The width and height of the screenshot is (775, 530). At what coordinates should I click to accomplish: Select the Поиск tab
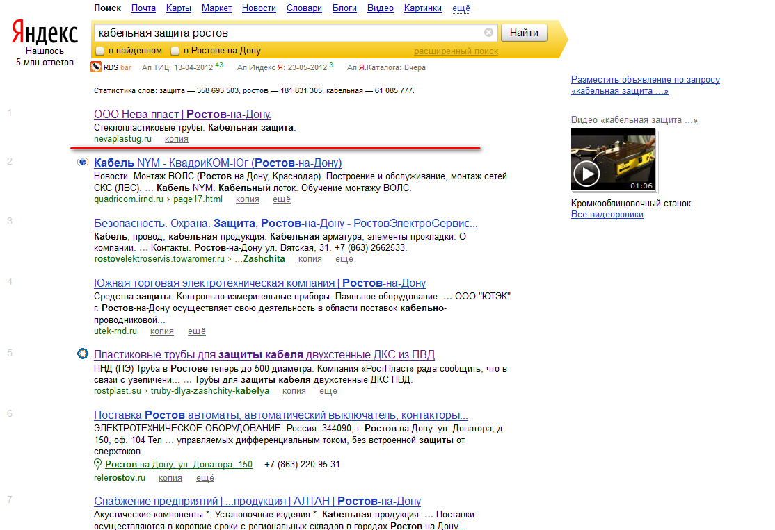pos(107,8)
